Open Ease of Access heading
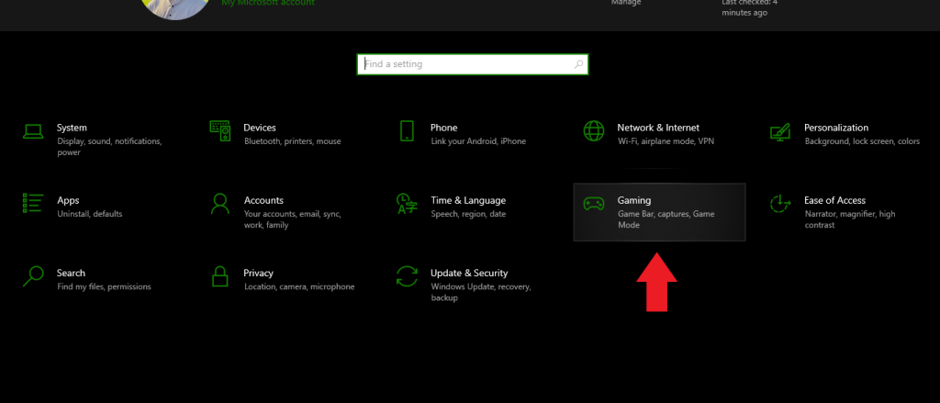Image resolution: width=940 pixels, height=403 pixels. click(835, 200)
